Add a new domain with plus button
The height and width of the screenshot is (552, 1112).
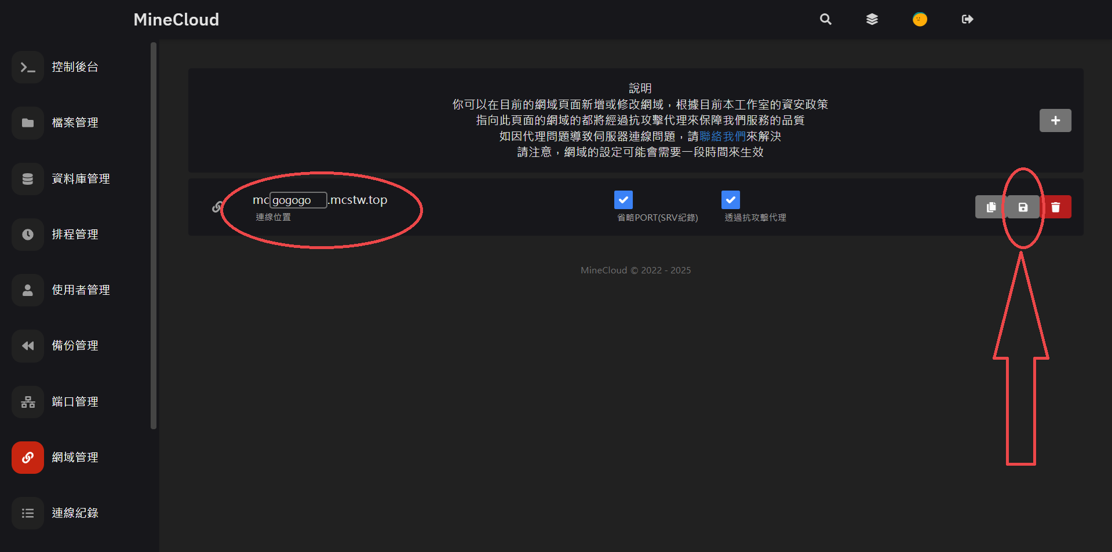click(1055, 120)
